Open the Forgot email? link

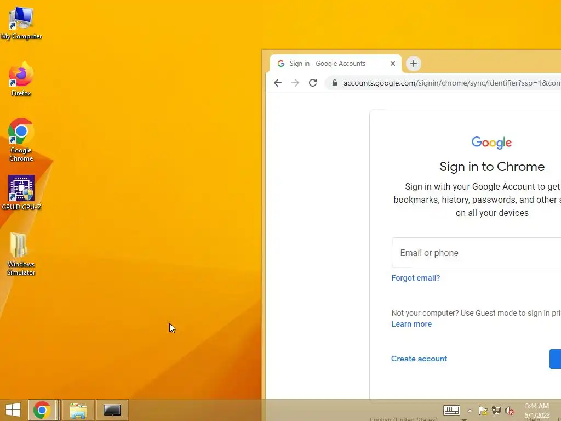(416, 278)
